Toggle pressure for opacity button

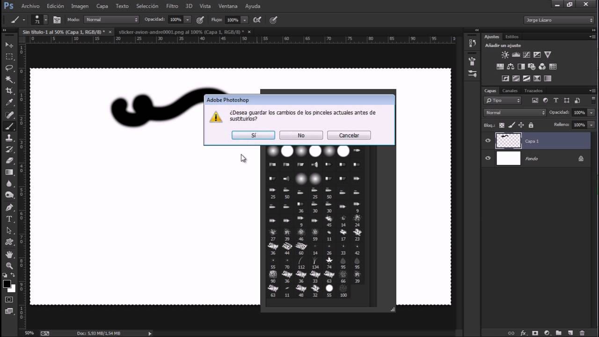point(200,20)
